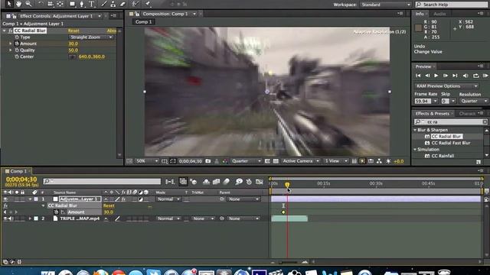This screenshot has width=490, height=275.
Task: Click the Reset Exposure sun icon
Action: pyautogui.click(x=388, y=161)
